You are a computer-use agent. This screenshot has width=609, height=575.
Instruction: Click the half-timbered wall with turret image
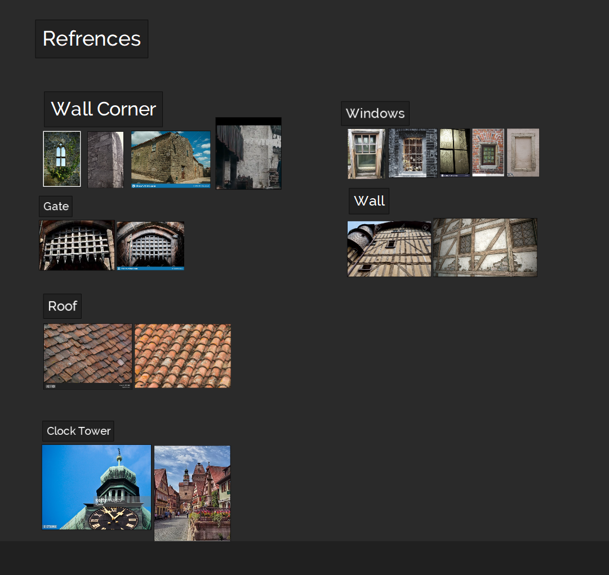click(389, 249)
